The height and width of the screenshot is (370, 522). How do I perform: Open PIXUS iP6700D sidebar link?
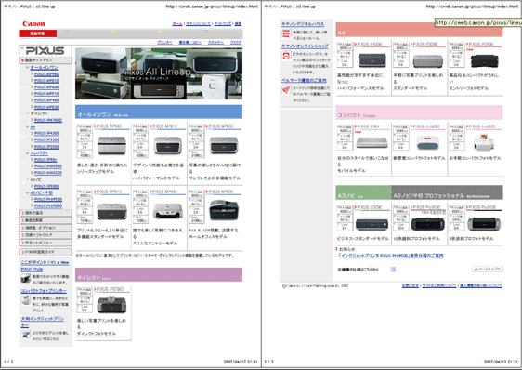tap(48, 120)
